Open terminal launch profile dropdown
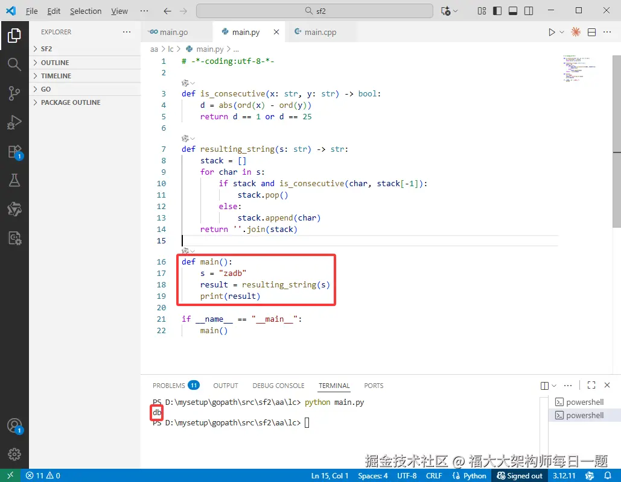 point(555,386)
